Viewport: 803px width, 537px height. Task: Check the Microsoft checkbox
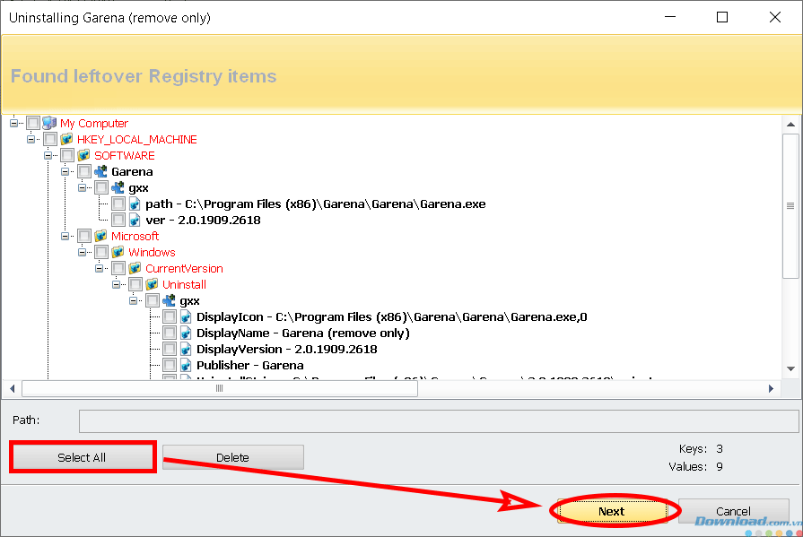tap(84, 236)
